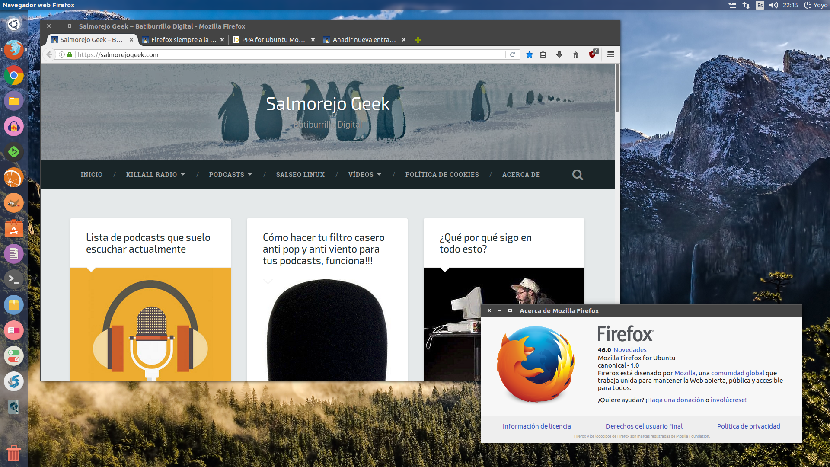This screenshot has width=830, height=467.
Task: Launch GIMP from the dock
Action: (14, 203)
